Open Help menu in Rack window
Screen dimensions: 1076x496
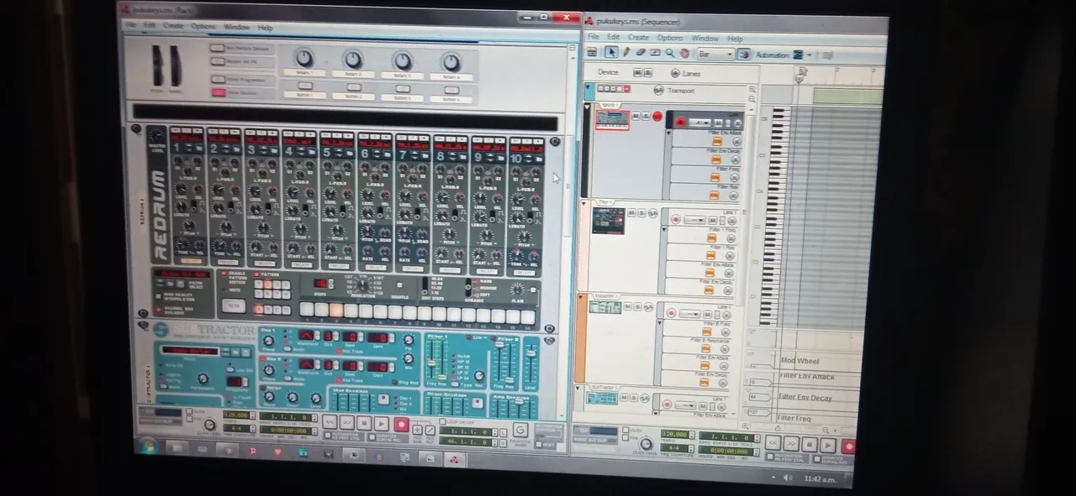point(265,28)
